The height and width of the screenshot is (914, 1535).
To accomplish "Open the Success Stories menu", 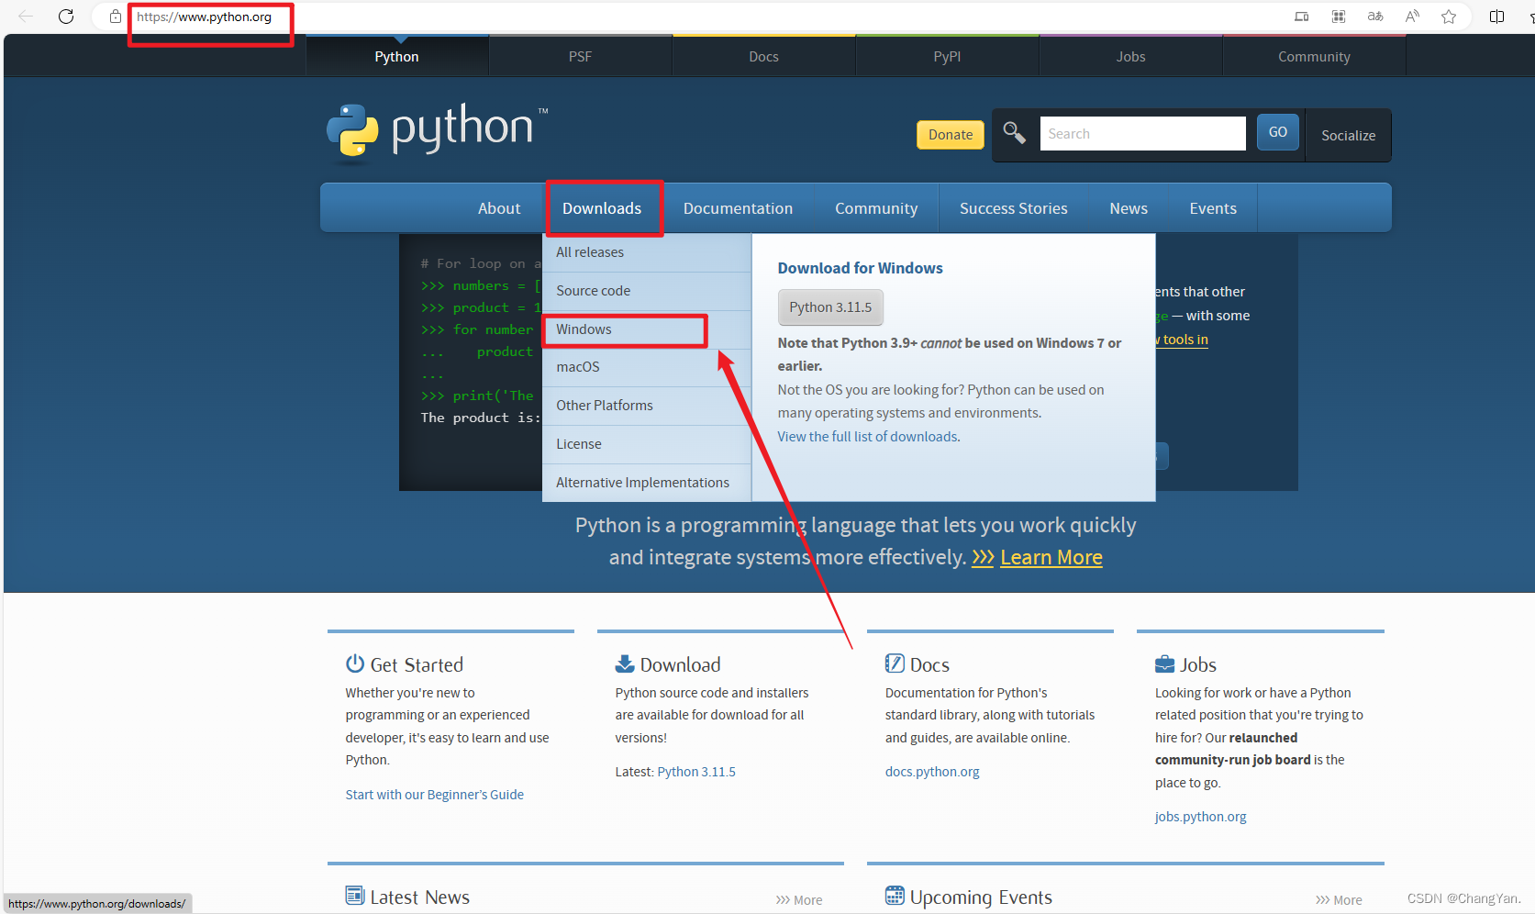I will 1014,208.
